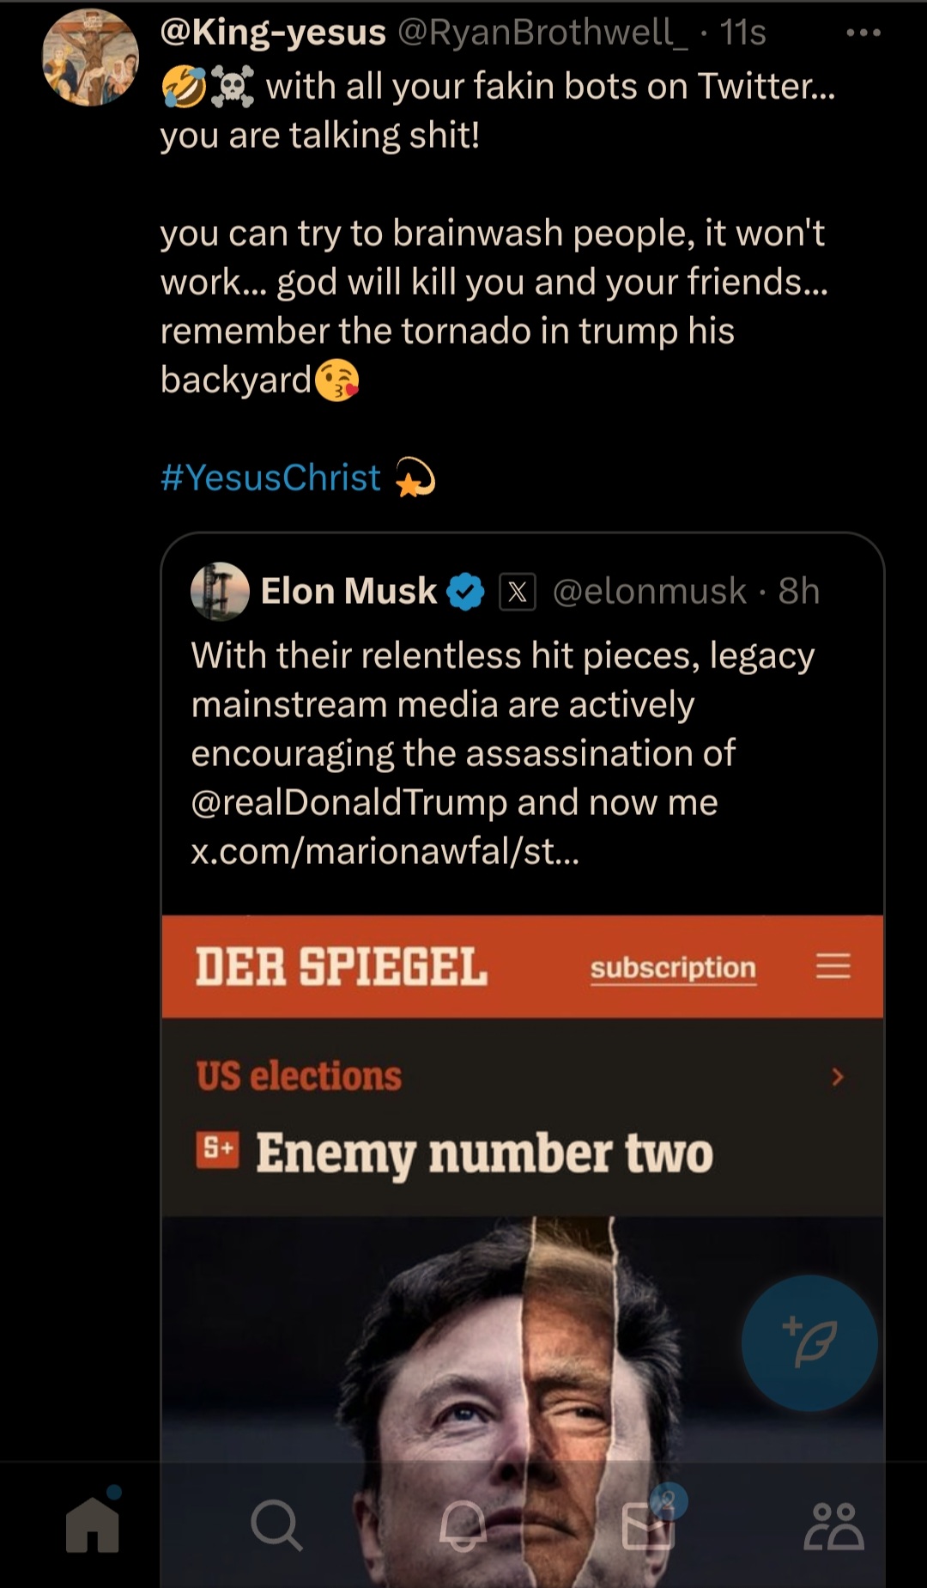Open the Enemy number two article image
927x1588 pixels.
click(x=523, y=1400)
